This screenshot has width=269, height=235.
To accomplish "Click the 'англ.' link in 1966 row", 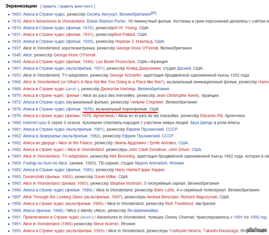I will [x=72, y=89].
